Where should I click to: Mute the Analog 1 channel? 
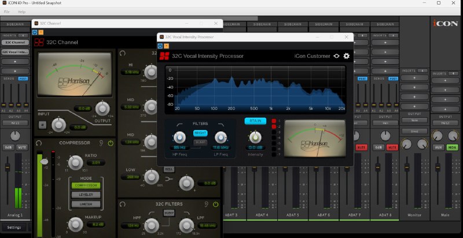pos(22,147)
